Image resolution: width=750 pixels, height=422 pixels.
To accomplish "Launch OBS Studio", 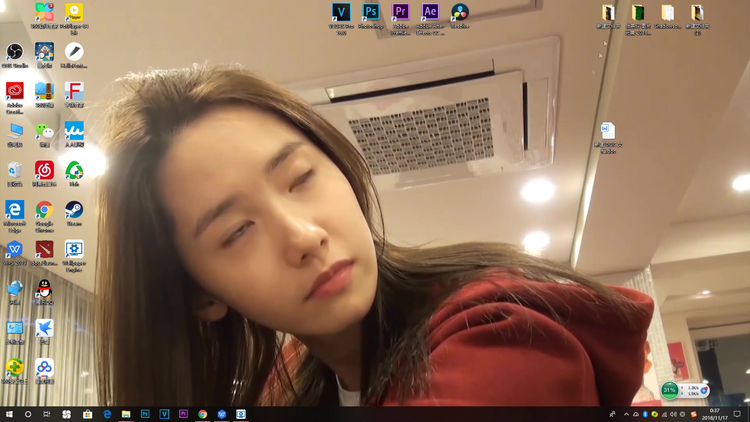I will [x=15, y=51].
